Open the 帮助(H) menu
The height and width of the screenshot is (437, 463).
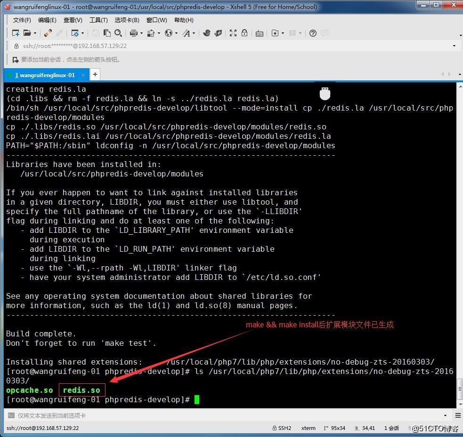pyautogui.click(x=184, y=20)
